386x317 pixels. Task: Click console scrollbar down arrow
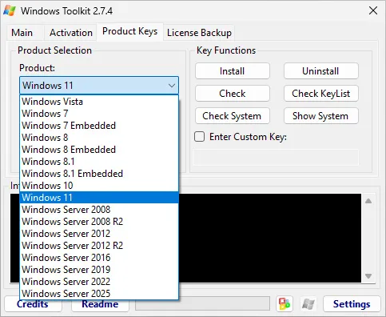pos(368,276)
